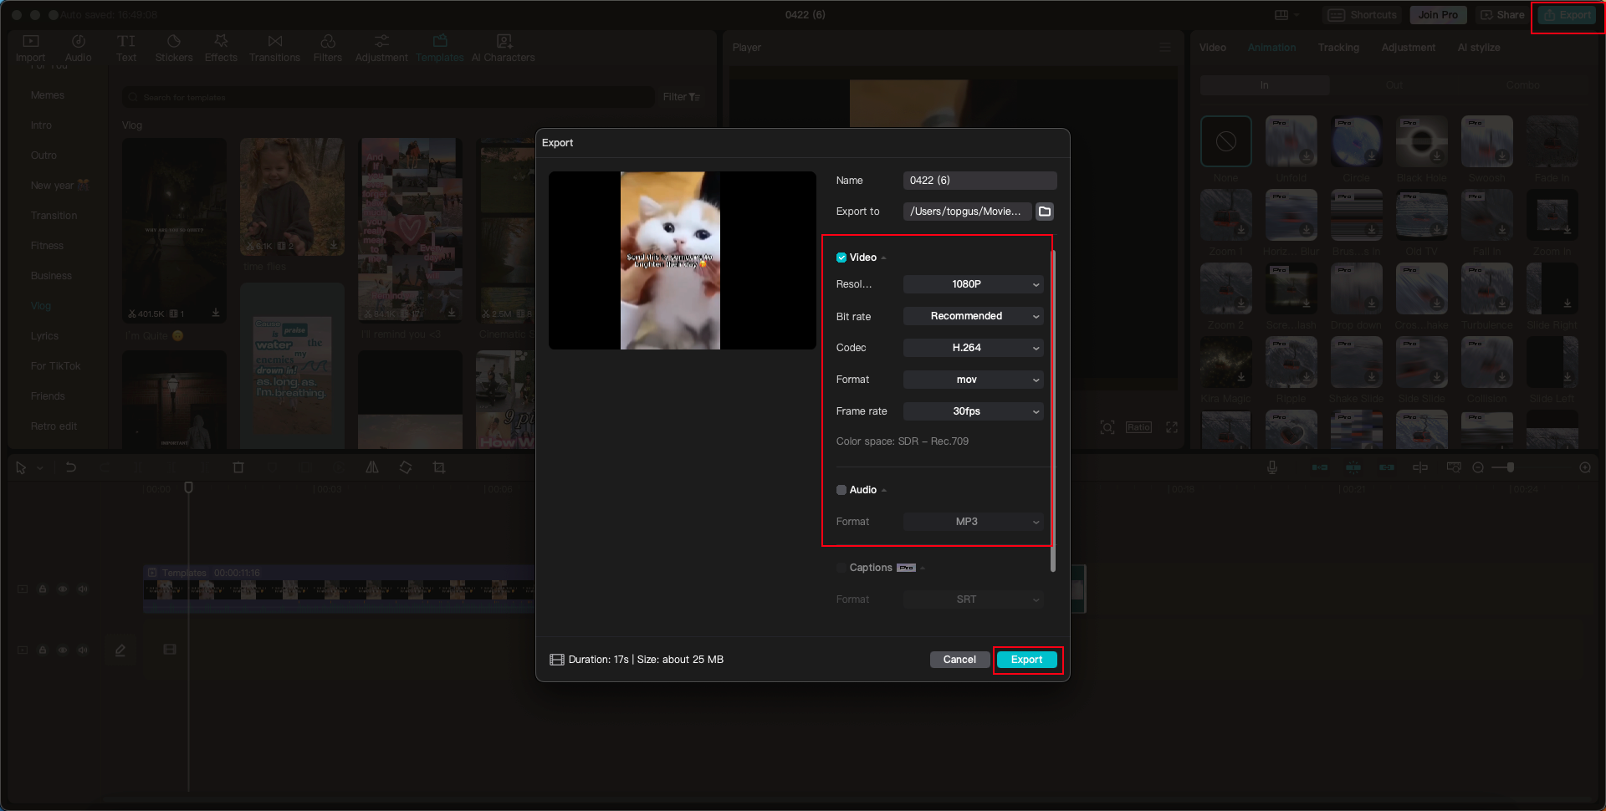Toggle lock on the lower track
Image resolution: width=1606 pixels, height=811 pixels.
click(43, 650)
